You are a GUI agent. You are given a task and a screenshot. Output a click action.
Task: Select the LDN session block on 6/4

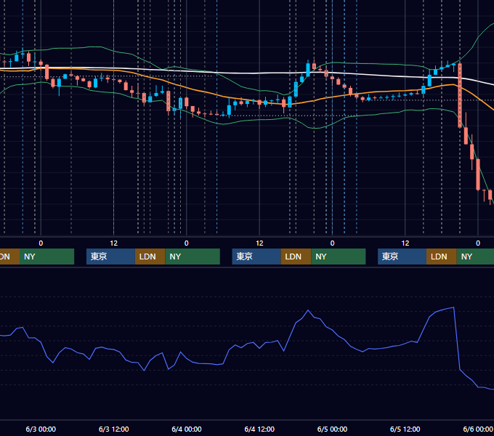click(x=296, y=257)
